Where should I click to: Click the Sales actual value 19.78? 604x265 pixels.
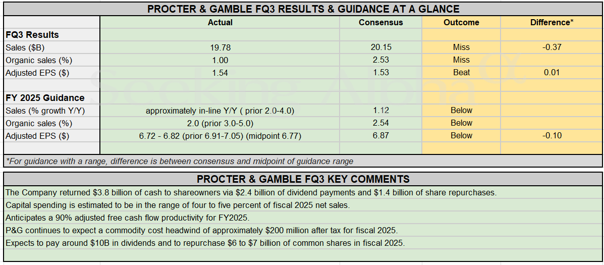[220, 47]
